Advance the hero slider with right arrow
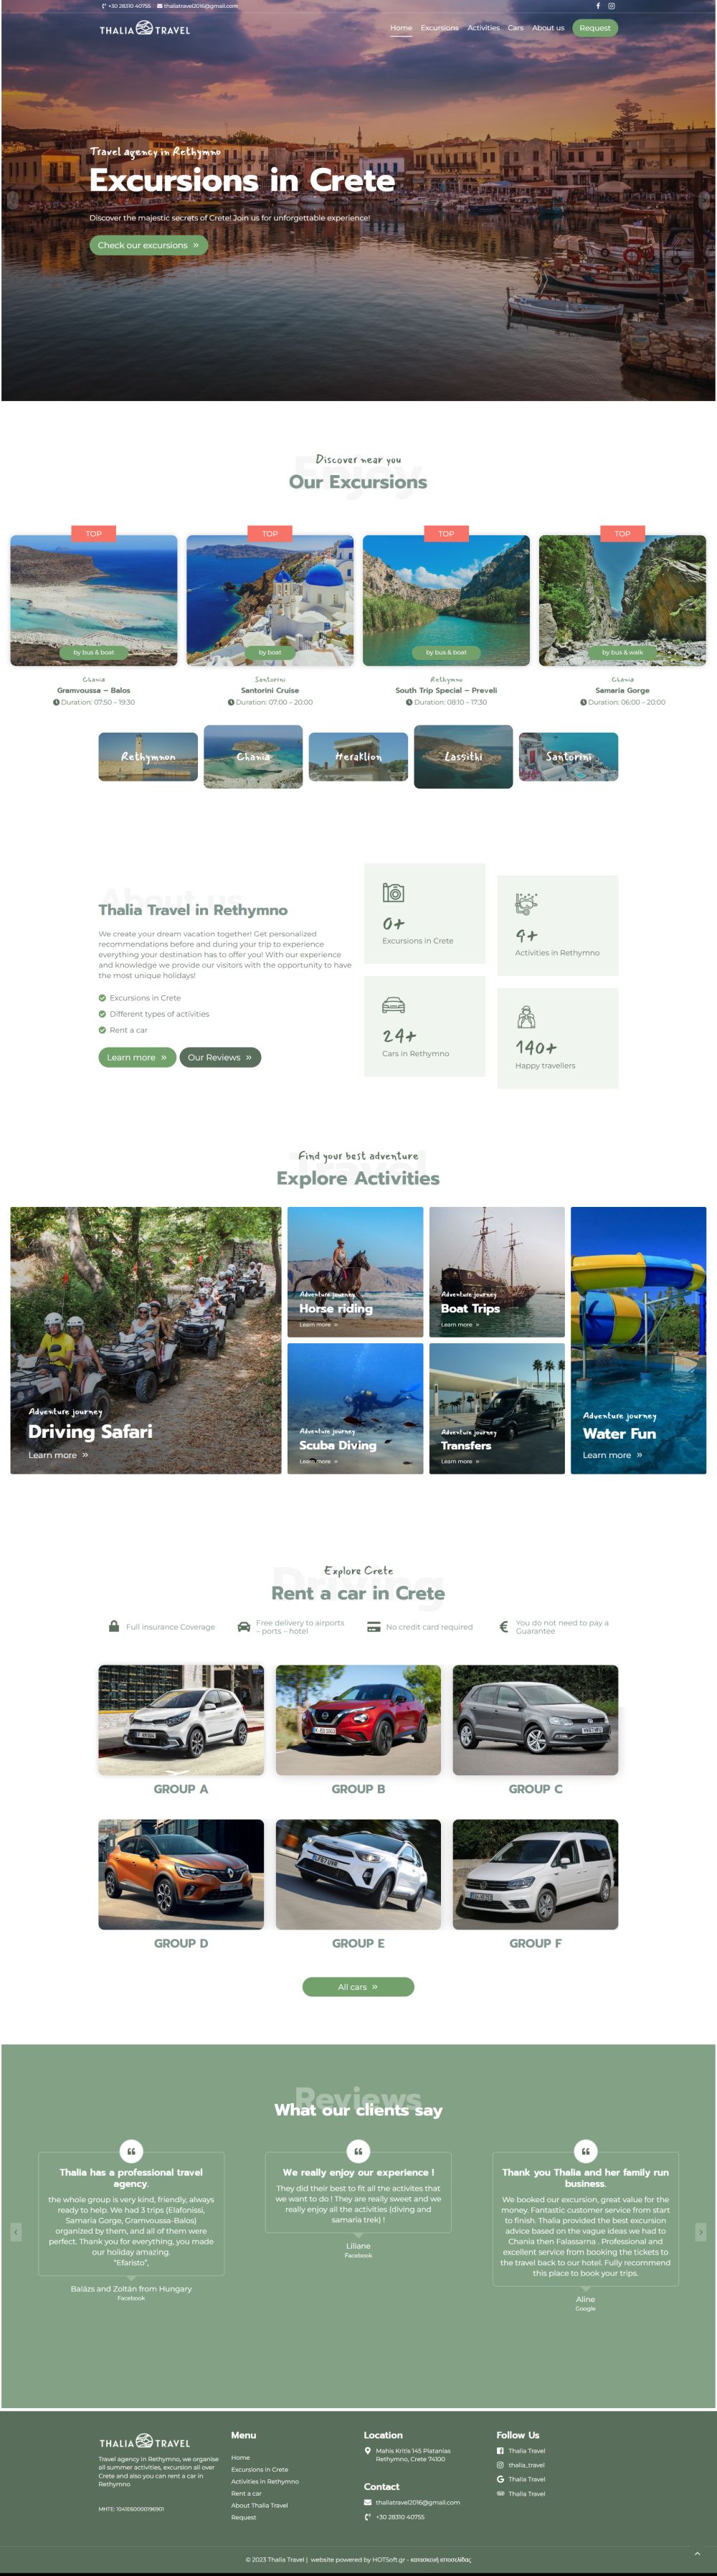Image resolution: width=717 pixels, height=2576 pixels. click(x=704, y=199)
